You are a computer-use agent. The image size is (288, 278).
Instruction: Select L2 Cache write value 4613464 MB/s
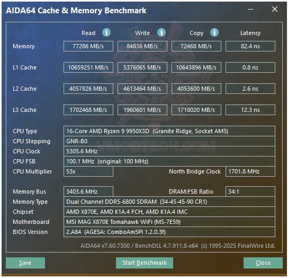tap(142, 89)
